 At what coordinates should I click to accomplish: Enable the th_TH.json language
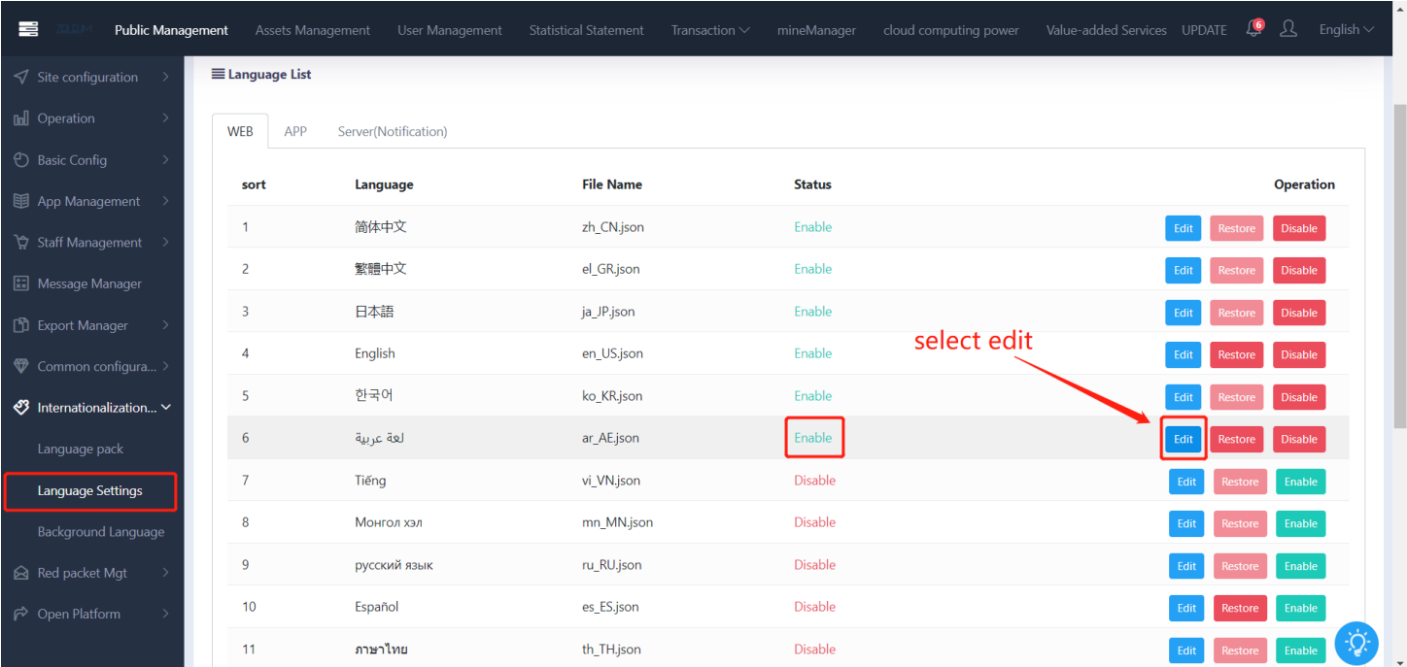(1301, 650)
